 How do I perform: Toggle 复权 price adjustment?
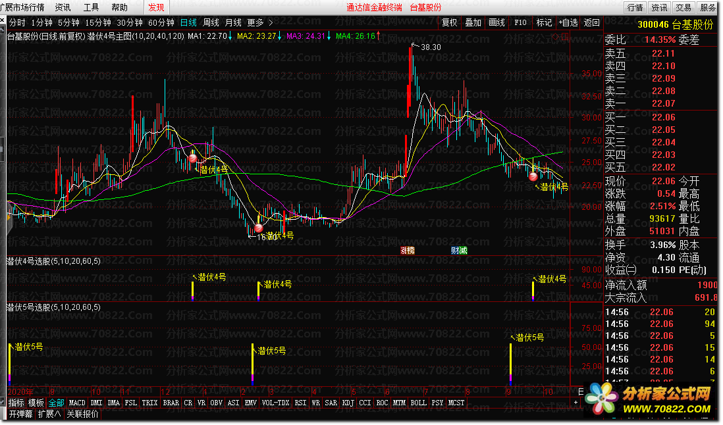pos(449,22)
